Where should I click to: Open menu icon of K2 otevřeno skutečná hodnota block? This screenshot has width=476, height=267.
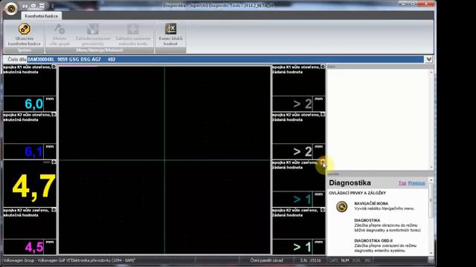54,114
